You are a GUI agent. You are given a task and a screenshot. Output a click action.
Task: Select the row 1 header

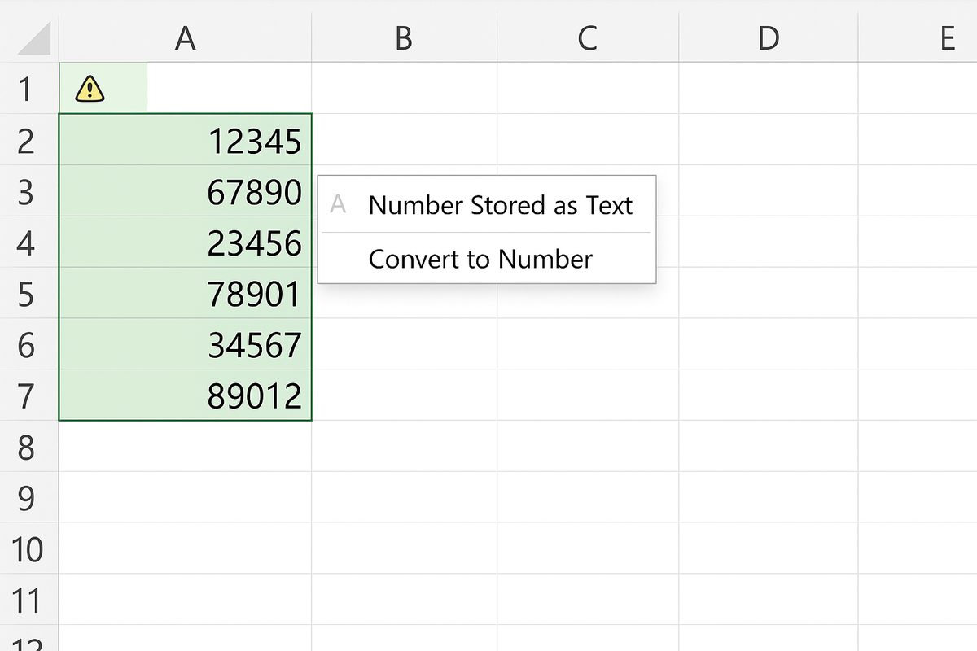click(29, 89)
